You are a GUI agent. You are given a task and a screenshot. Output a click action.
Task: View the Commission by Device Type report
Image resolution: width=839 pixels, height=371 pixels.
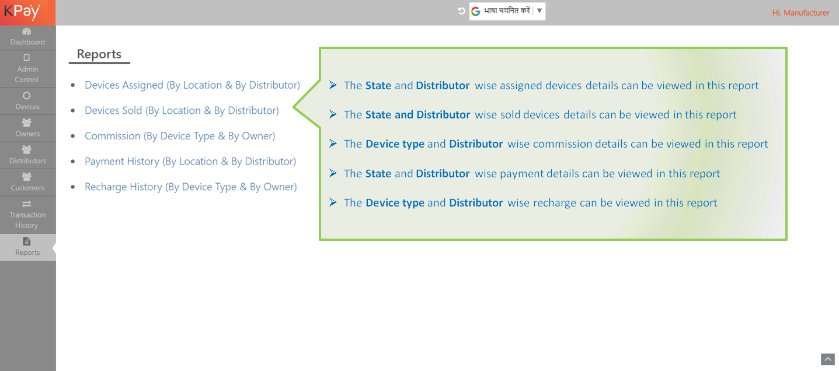180,136
